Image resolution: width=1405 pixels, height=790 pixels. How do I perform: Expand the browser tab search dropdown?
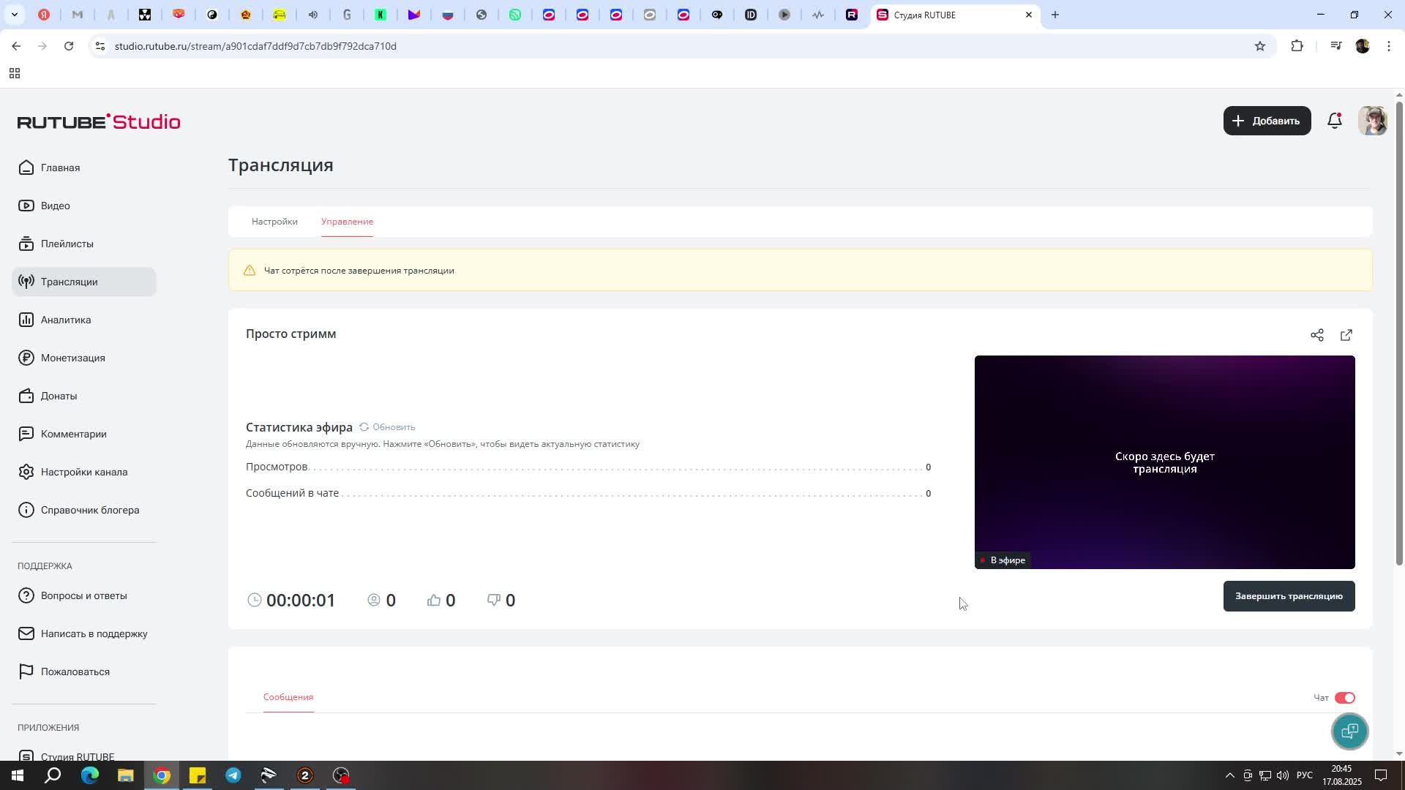click(14, 15)
